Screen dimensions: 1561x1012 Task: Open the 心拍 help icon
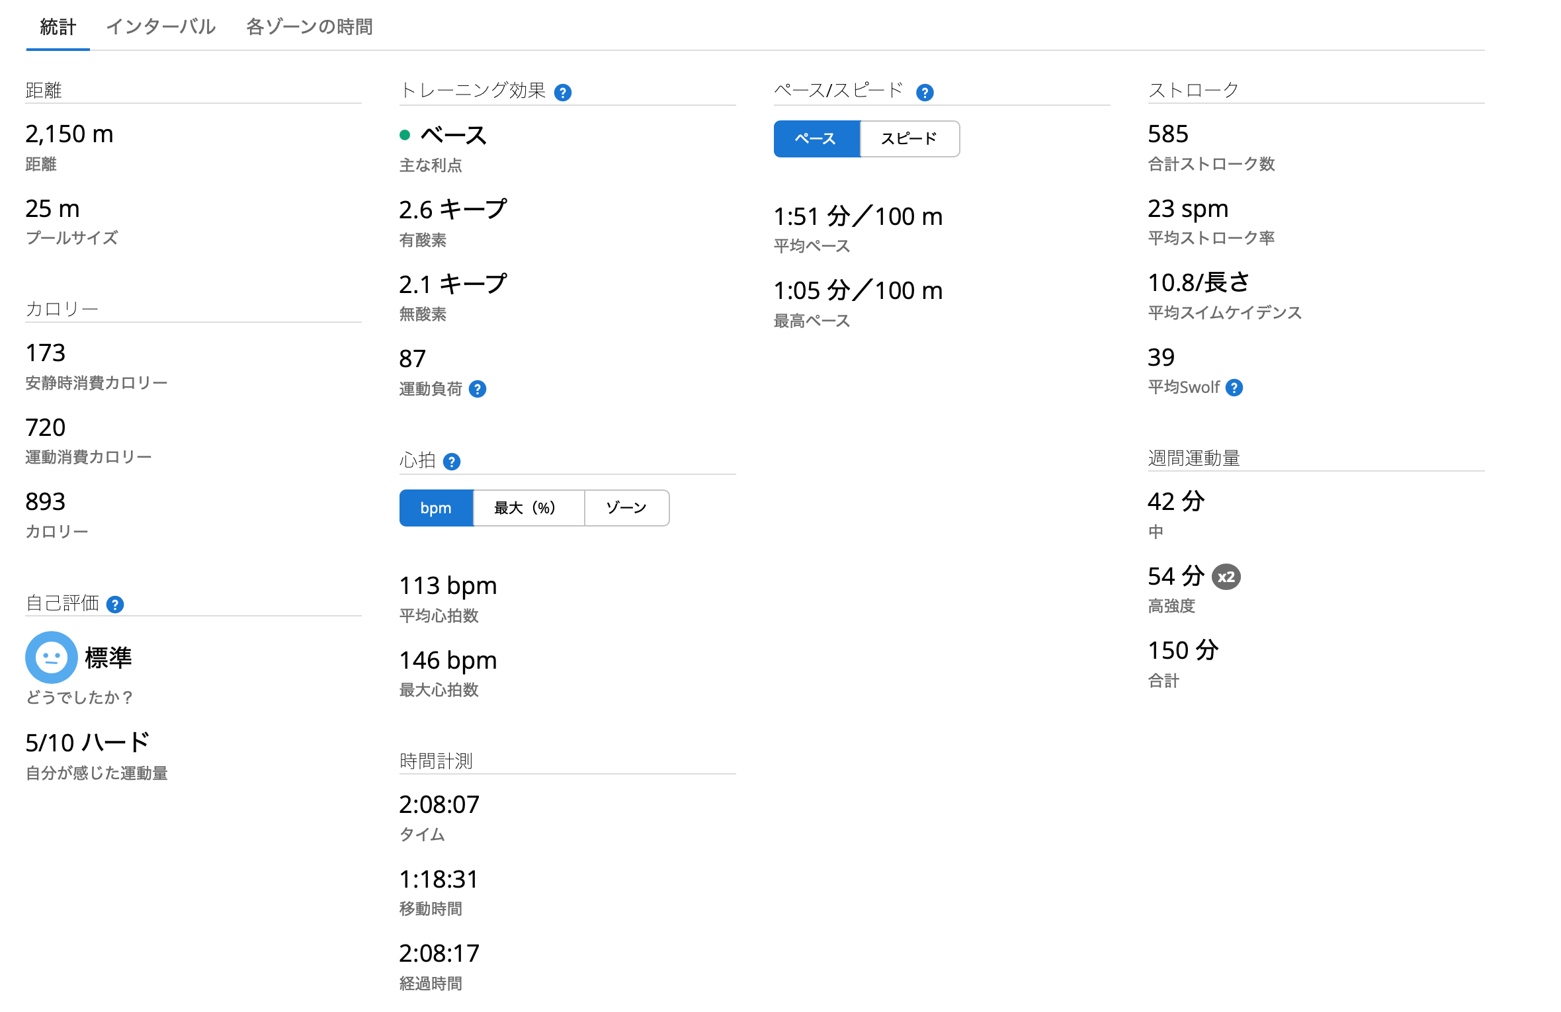pyautogui.click(x=452, y=461)
